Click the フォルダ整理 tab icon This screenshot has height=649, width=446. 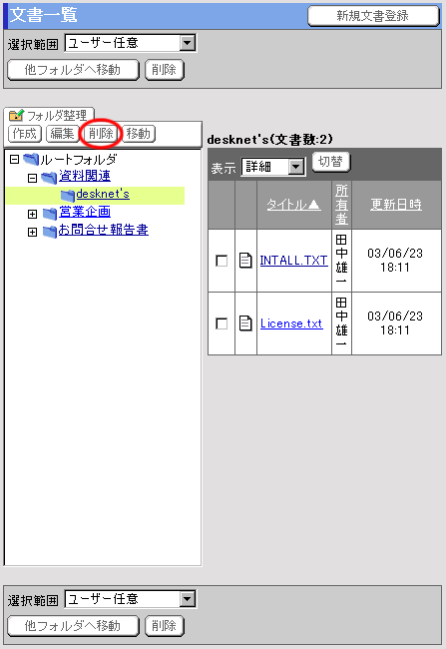[17, 115]
